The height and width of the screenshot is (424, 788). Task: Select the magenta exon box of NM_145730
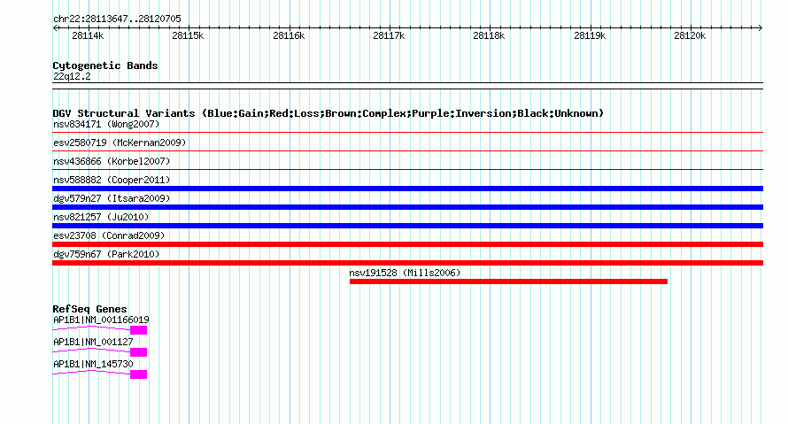click(x=139, y=374)
